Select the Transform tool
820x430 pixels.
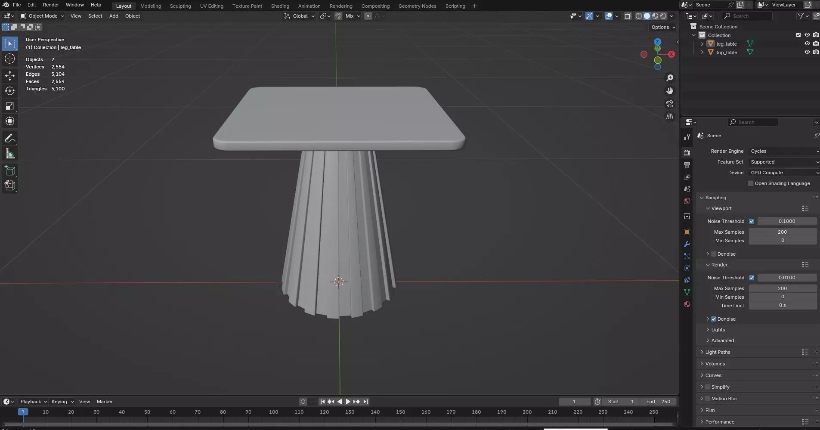(x=10, y=121)
